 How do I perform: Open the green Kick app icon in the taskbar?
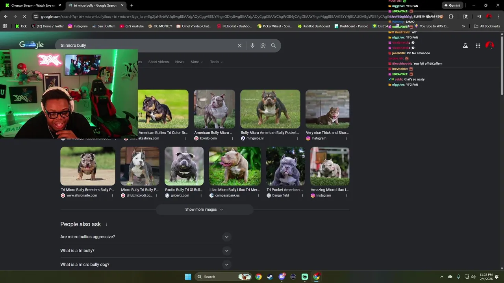(x=305, y=277)
